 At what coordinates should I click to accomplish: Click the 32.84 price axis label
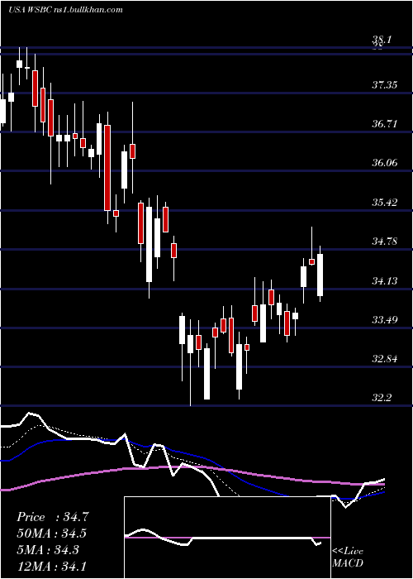pyautogui.click(x=385, y=359)
